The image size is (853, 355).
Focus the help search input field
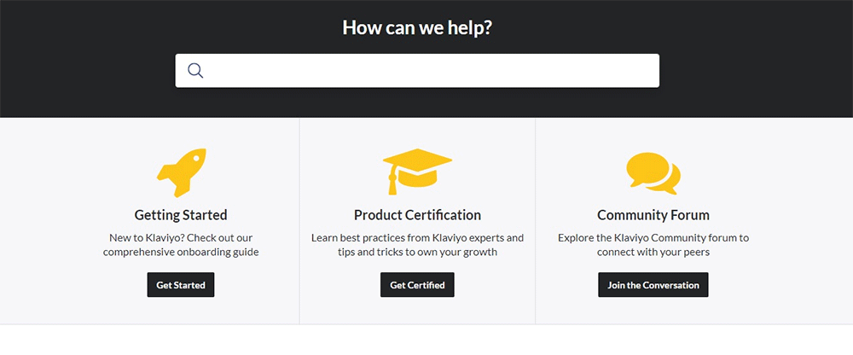[x=426, y=71]
